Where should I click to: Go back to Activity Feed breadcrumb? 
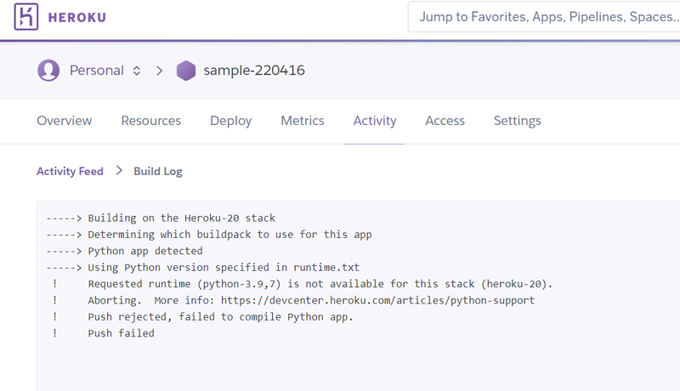[x=70, y=171]
